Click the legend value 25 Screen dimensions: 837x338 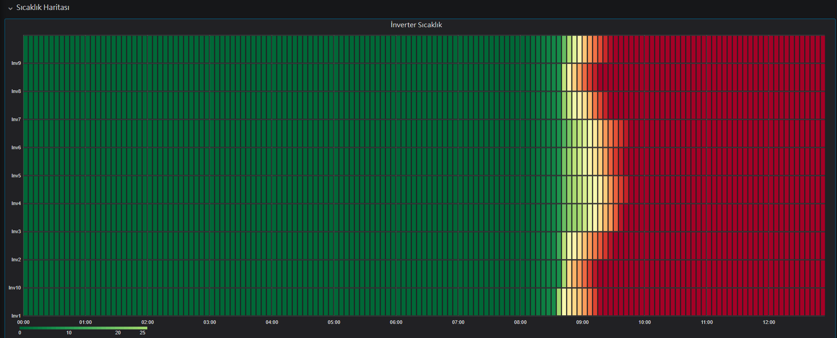click(x=142, y=333)
